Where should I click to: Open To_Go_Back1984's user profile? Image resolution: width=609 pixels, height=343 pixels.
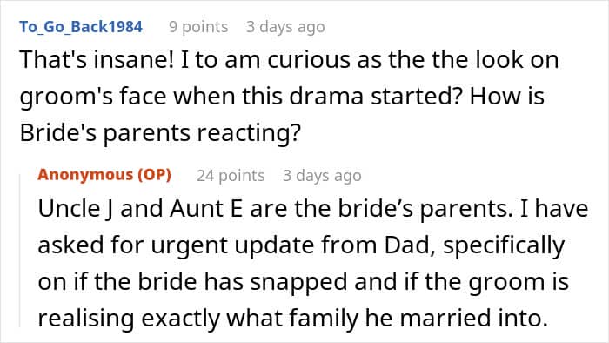tap(81, 27)
